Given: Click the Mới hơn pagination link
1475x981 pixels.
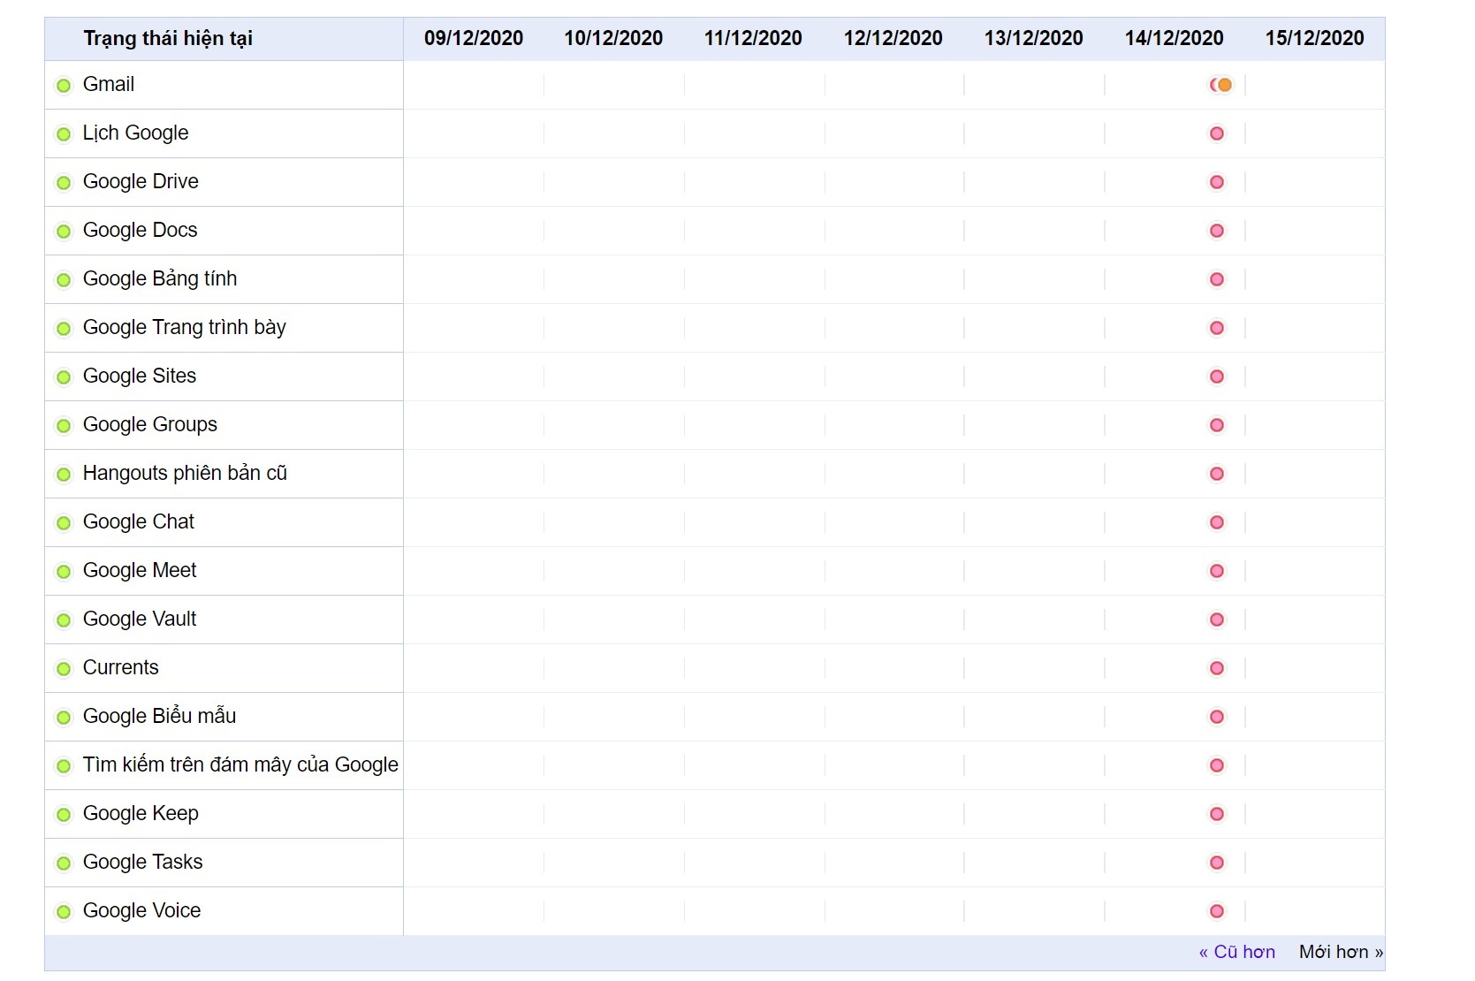Looking at the screenshot, I should pyautogui.click(x=1340, y=952).
